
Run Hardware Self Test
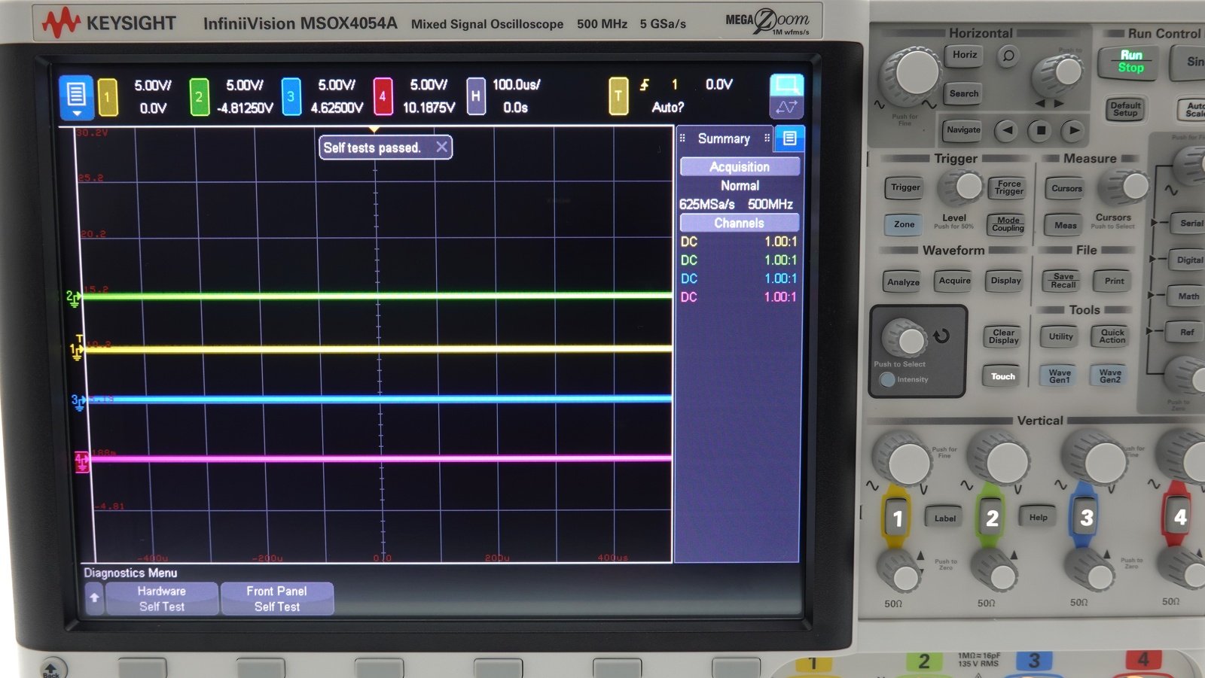pyautogui.click(x=161, y=599)
